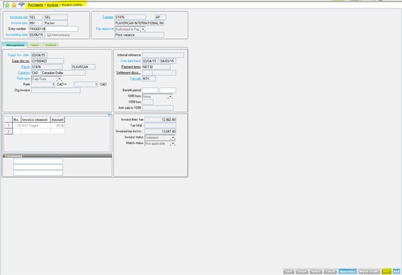Select the Management tab
This screenshot has height=275, width=402.
coord(14,45)
